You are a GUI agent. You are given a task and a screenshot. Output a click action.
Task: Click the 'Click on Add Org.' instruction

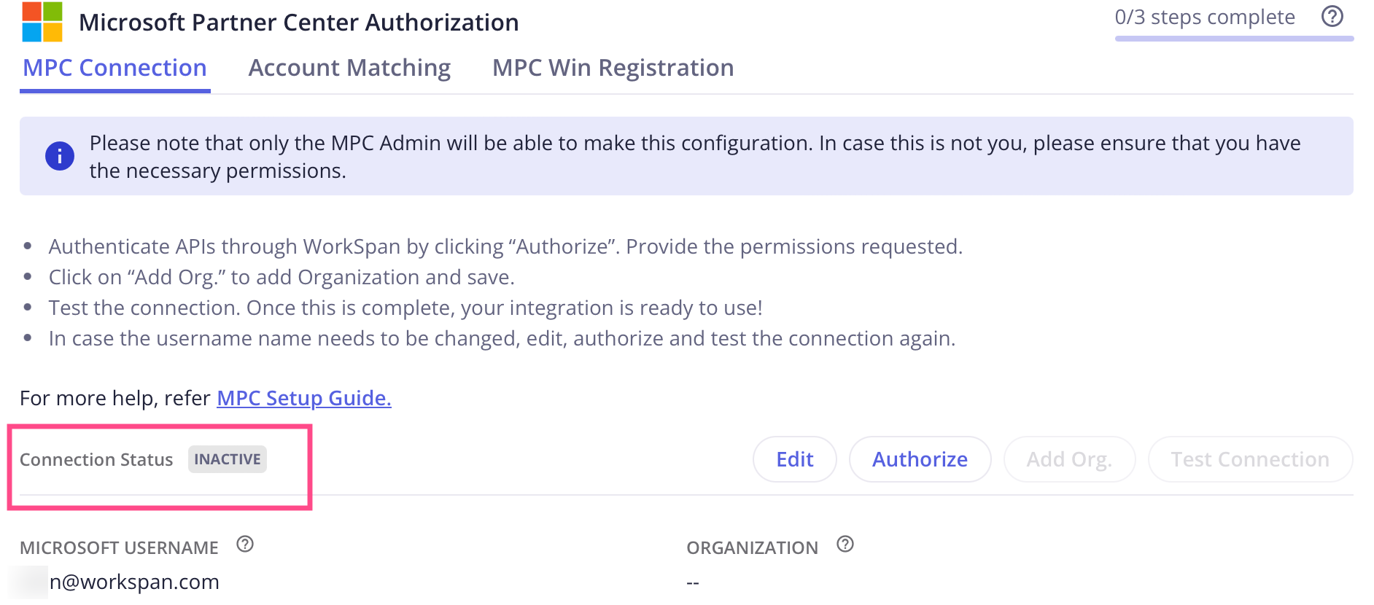282,277
